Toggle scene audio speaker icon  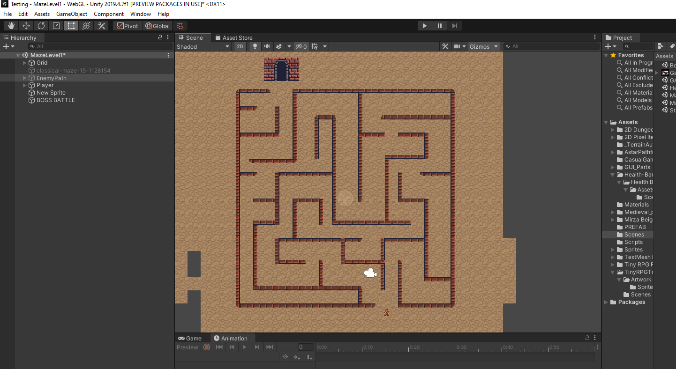click(267, 46)
